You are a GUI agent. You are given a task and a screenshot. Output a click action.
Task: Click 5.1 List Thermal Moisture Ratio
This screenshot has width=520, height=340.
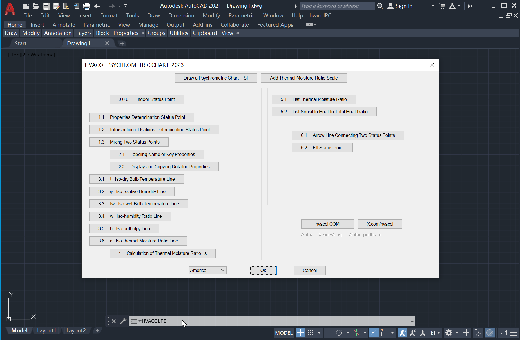coord(314,99)
